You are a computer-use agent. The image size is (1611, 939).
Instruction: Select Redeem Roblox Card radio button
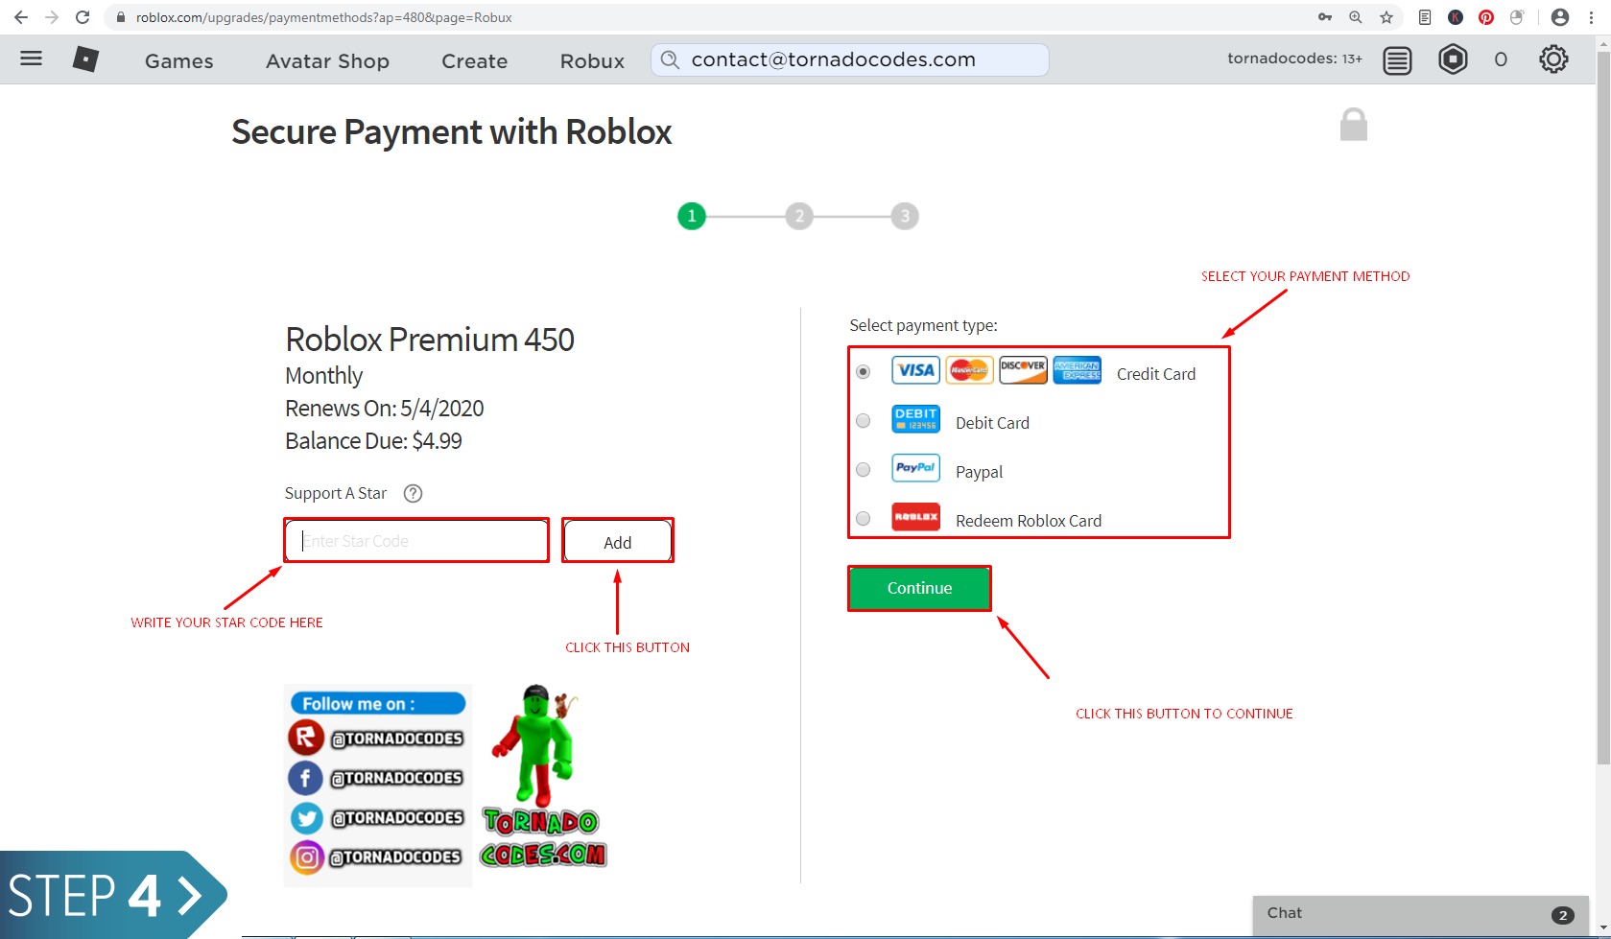click(x=864, y=518)
